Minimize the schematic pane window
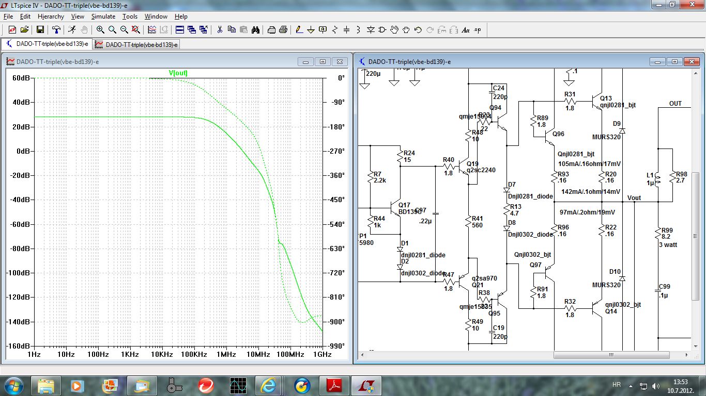The height and width of the screenshot is (396, 706). tap(658, 61)
